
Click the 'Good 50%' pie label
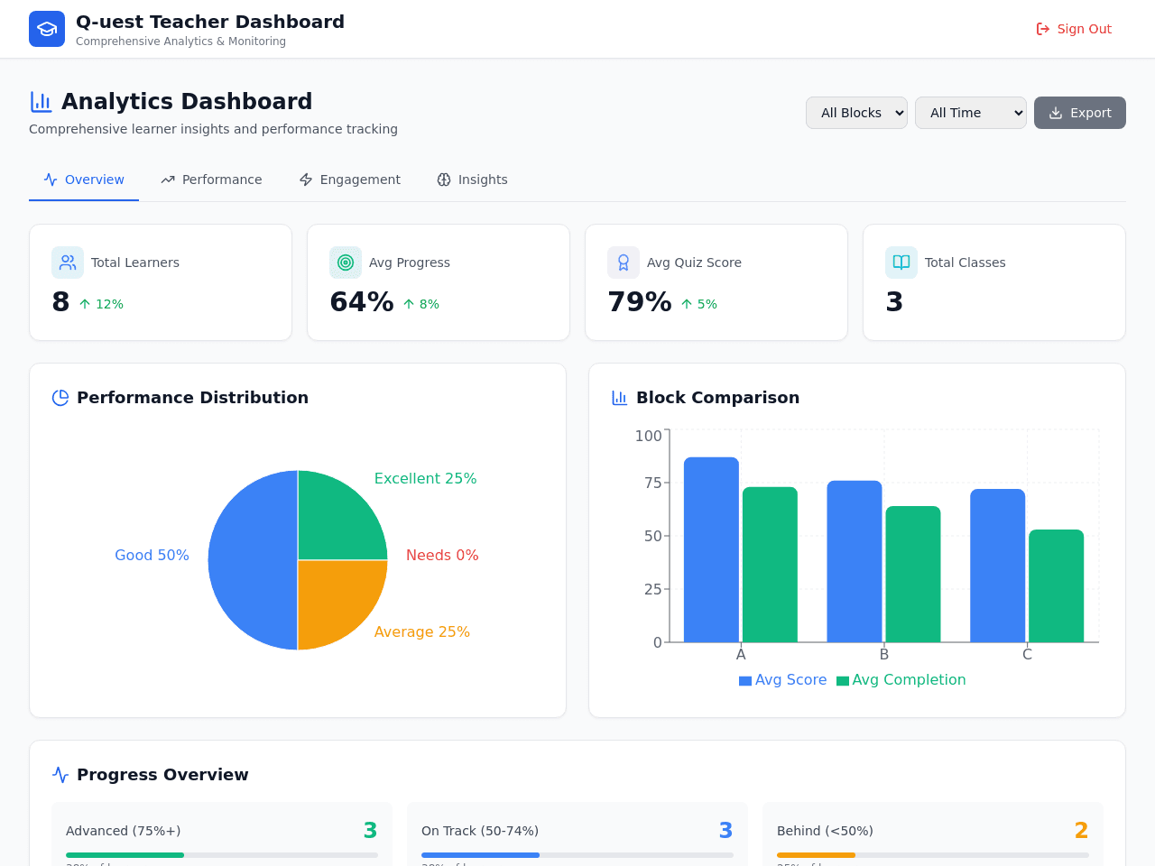(x=152, y=556)
